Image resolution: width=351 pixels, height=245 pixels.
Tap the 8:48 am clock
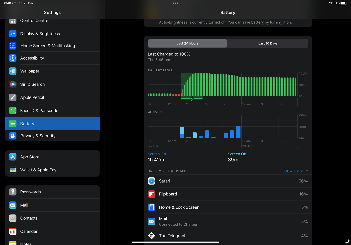(x=10, y=3)
